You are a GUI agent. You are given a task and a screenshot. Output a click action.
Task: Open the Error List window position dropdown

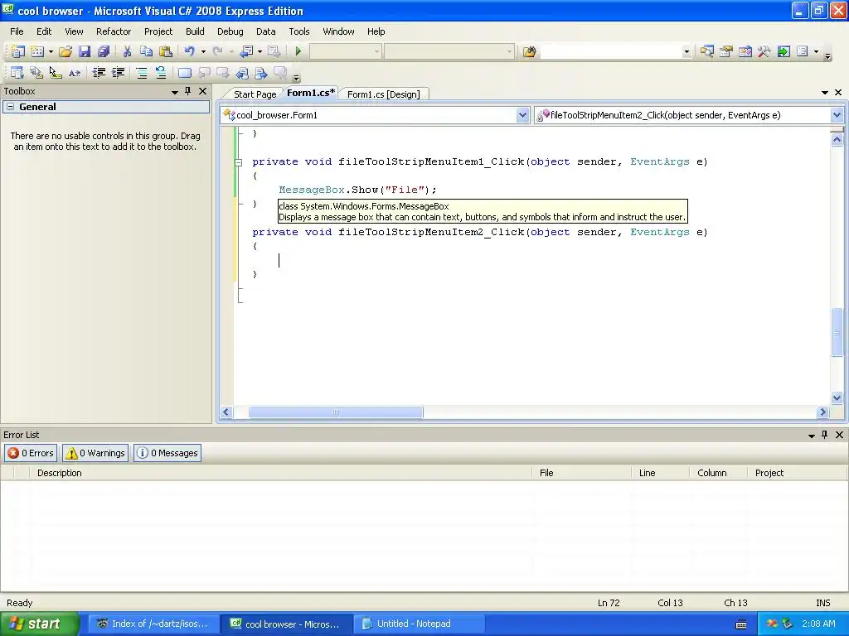coord(812,436)
